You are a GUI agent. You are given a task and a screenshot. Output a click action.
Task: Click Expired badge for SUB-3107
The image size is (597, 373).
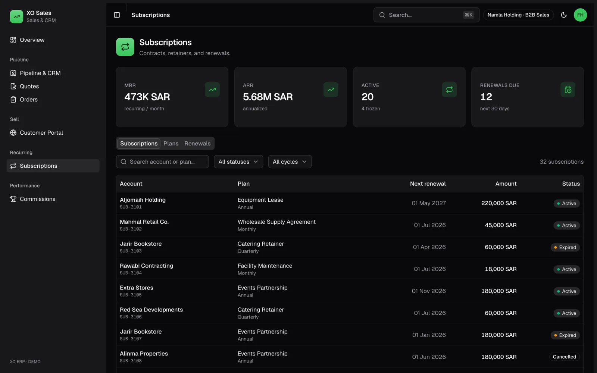(x=565, y=335)
